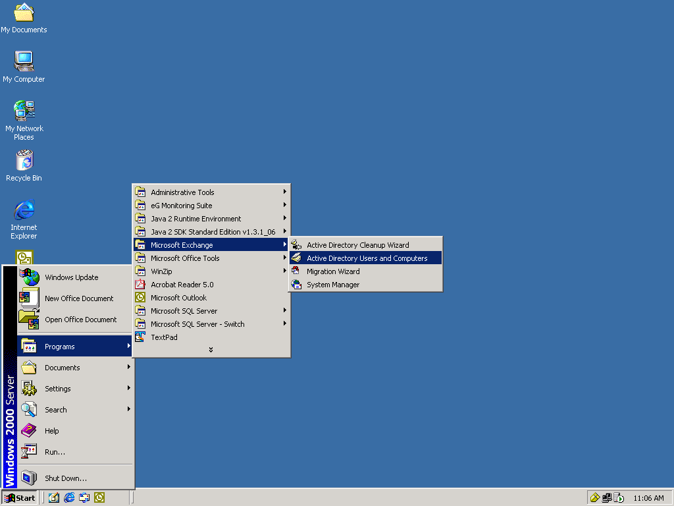
Task: Launch Microsoft Outlook from quick launch bar
Action: tap(99, 498)
